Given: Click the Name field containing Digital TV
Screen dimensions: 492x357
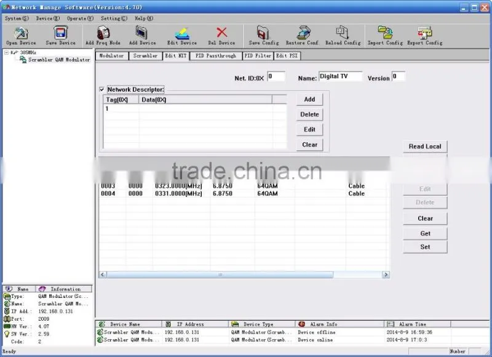Looking at the screenshot, I should [340, 76].
